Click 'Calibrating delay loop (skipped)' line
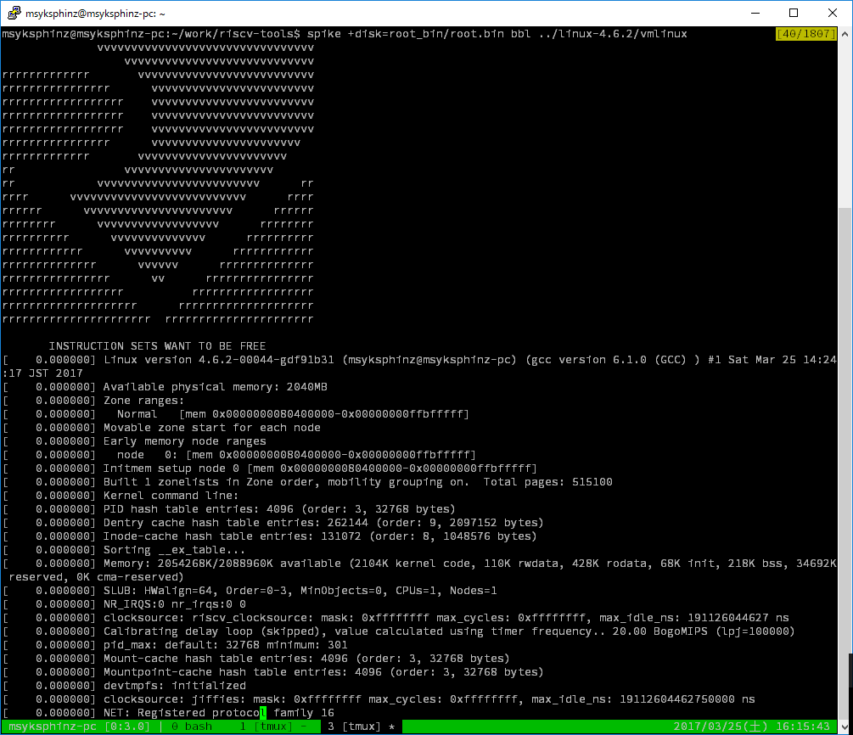The image size is (853, 735). (399, 631)
